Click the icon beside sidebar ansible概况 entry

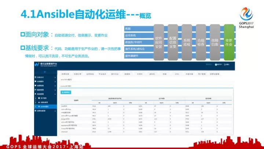[x=39, y=107]
